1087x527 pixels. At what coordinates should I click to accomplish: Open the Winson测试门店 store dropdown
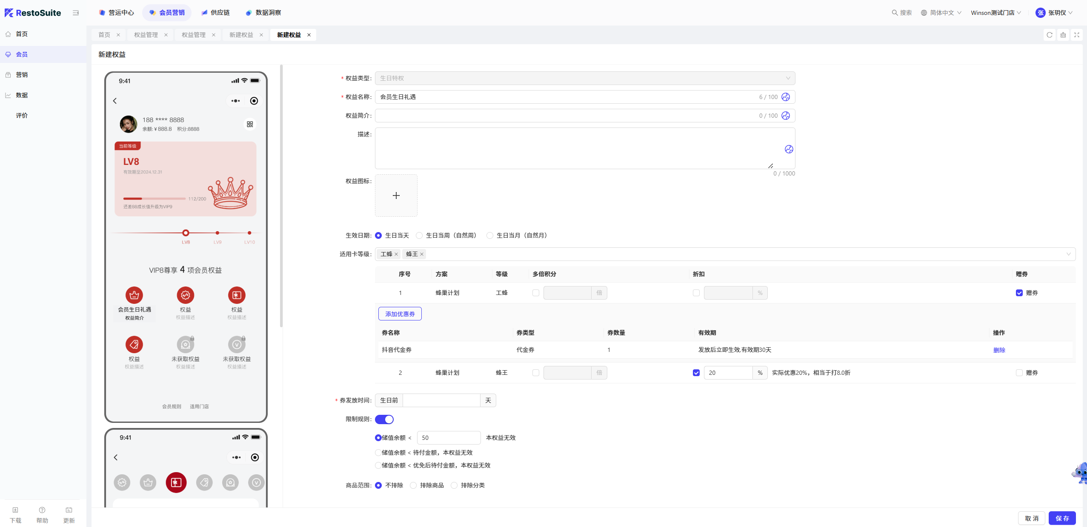point(996,13)
